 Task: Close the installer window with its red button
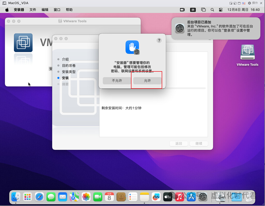tap(56, 39)
